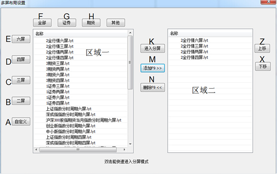Move item up with 上移 button
Viewport: 277px width, 175px height.
tap(263, 48)
